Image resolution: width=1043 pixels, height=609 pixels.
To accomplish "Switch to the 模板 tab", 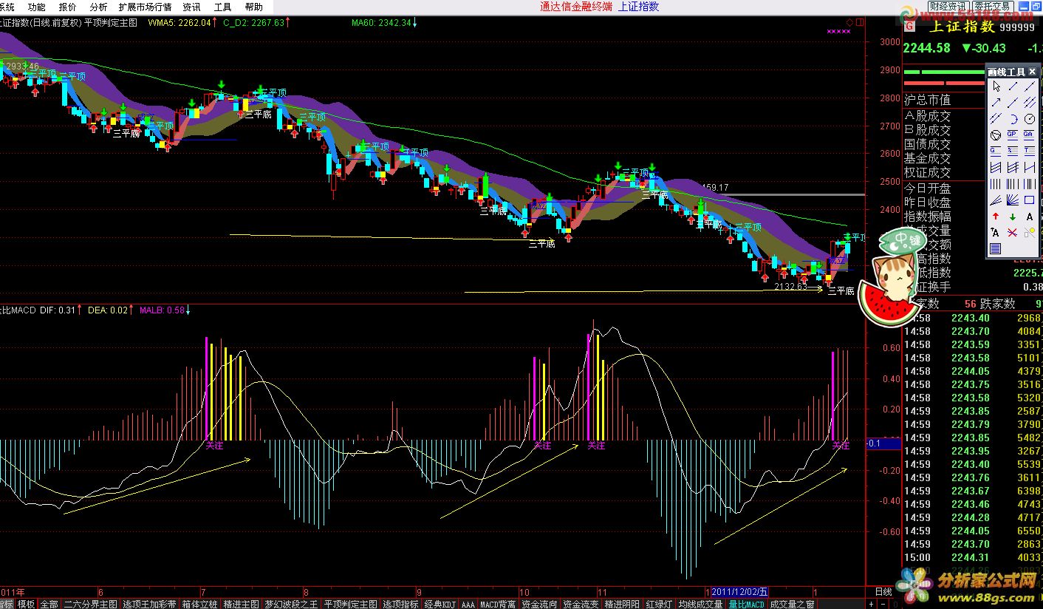I will tap(26, 604).
